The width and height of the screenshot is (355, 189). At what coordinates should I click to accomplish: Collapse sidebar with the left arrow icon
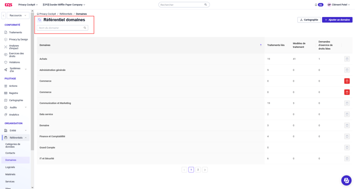pyautogui.click(x=4, y=15)
